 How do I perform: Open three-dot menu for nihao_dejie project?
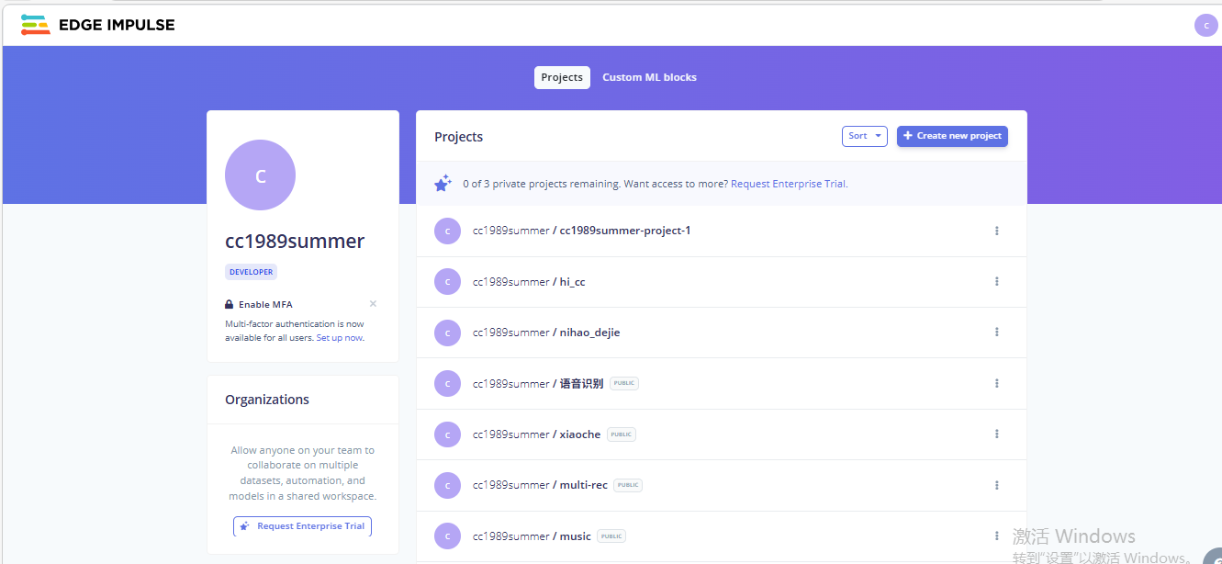(996, 333)
